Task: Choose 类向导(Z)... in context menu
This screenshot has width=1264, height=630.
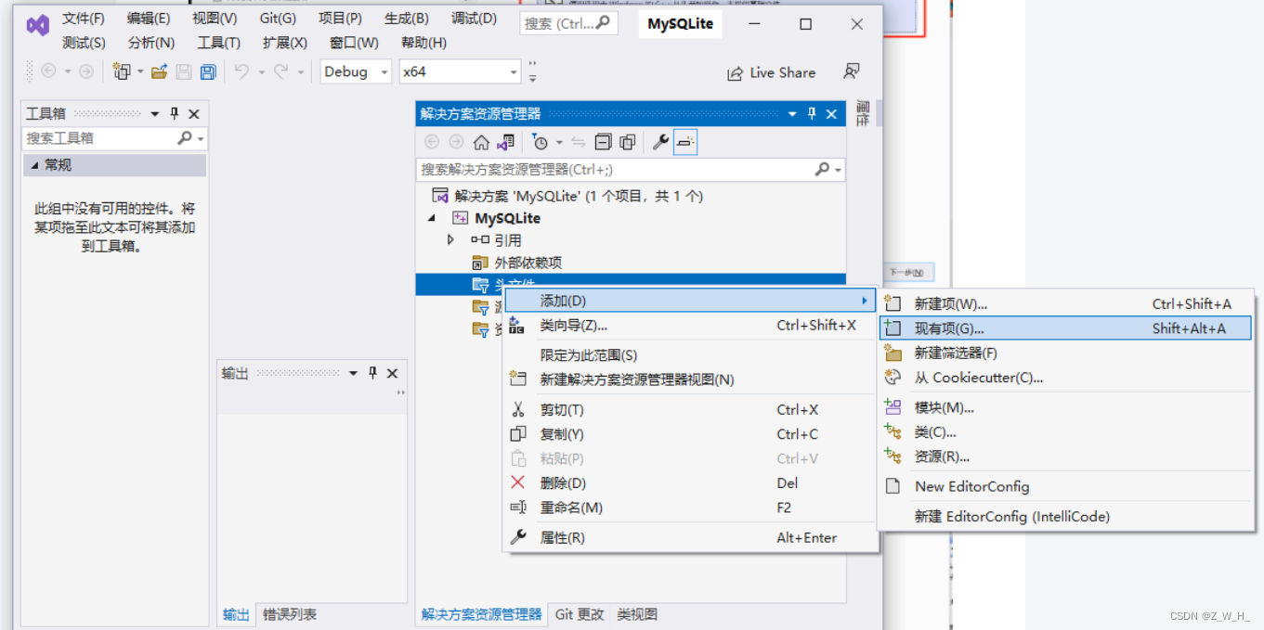Action: click(689, 326)
